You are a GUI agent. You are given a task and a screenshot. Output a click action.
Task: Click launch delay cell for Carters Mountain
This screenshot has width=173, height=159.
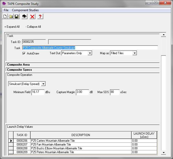(x=144, y=141)
